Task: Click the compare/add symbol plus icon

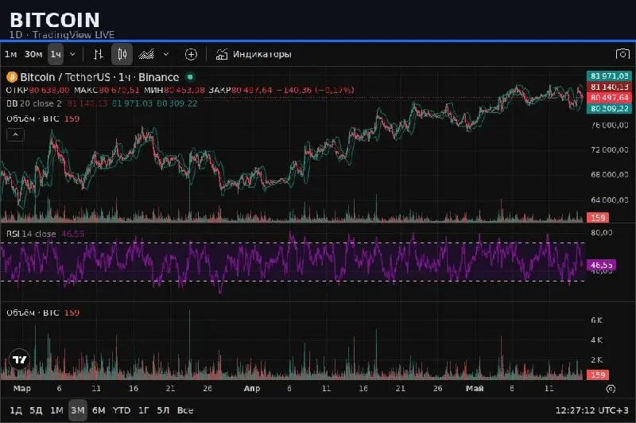Action: (191, 54)
